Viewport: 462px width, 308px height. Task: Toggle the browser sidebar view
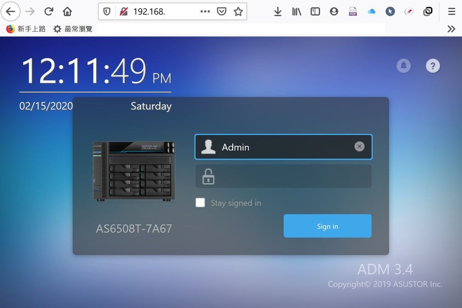pos(315,11)
